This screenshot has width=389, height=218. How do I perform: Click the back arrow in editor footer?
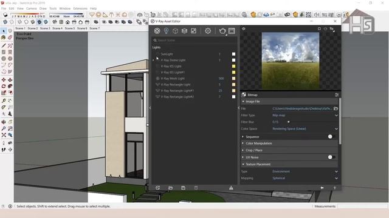point(322,188)
